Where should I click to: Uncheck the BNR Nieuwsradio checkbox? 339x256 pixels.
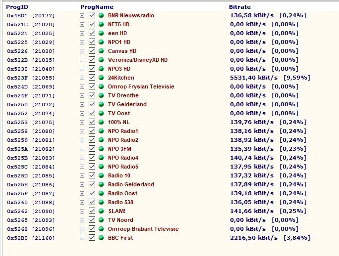point(92,15)
